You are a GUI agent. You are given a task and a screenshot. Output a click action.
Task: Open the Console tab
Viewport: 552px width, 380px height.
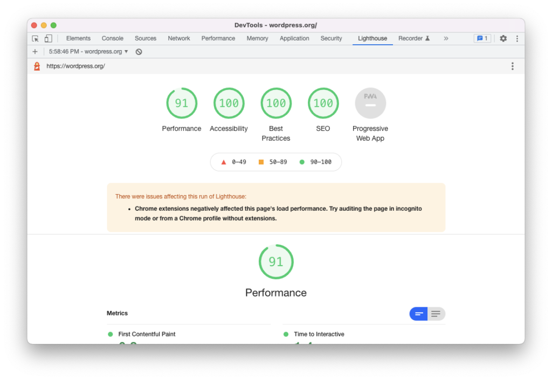coord(113,39)
